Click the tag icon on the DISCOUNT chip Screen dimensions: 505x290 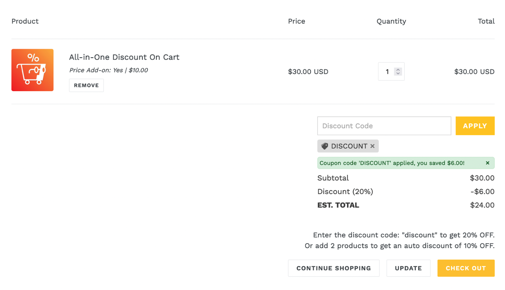coord(324,146)
